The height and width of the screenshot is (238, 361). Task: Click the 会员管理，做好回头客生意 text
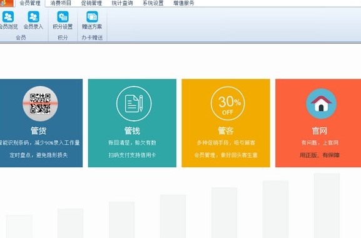point(226,155)
